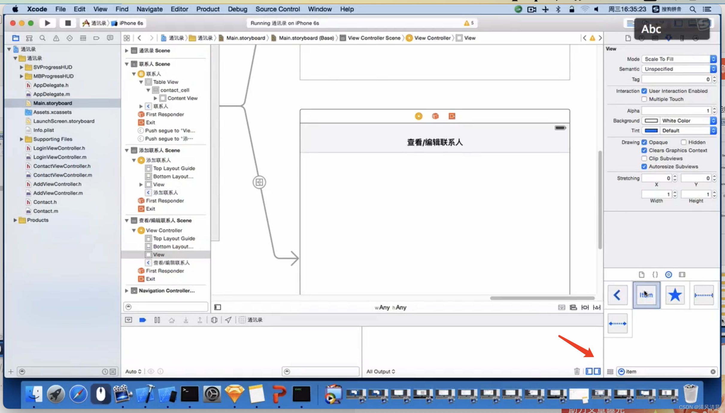This screenshot has width=725, height=413.
Task: Enable Clip Subviews checkbox
Action: tap(644, 158)
